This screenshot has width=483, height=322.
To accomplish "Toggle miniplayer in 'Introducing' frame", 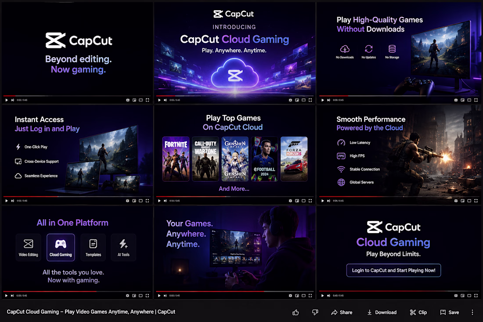I will [x=297, y=100].
